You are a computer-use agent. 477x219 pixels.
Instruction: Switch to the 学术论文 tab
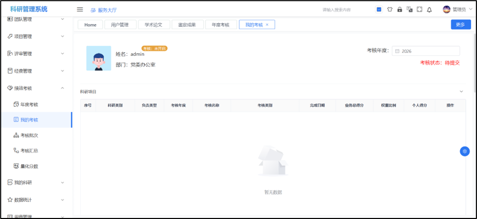pos(153,25)
